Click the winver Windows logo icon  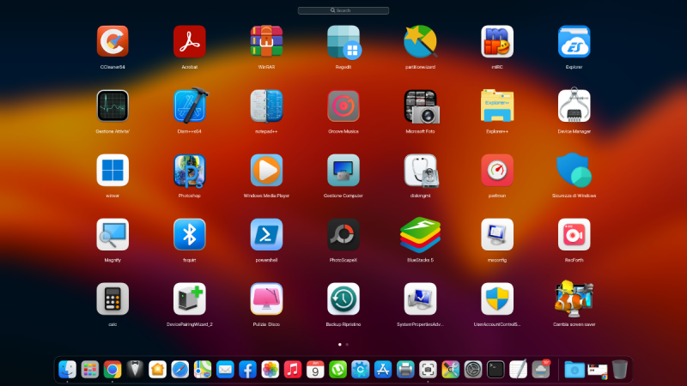[112, 170]
